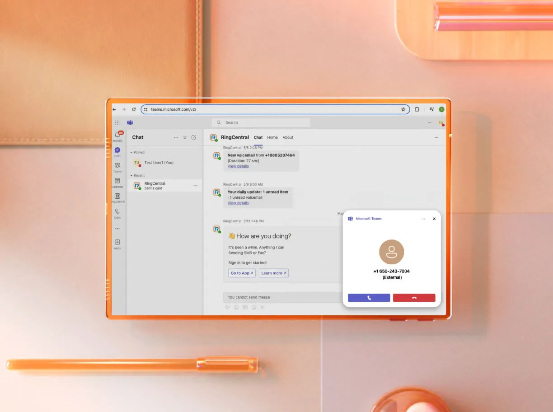Open the emoji picker in the message bar
The width and height of the screenshot is (553, 412).
click(236, 307)
